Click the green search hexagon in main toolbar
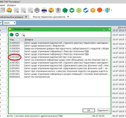This screenshot has width=126, height=118. pyautogui.click(x=65, y=10)
